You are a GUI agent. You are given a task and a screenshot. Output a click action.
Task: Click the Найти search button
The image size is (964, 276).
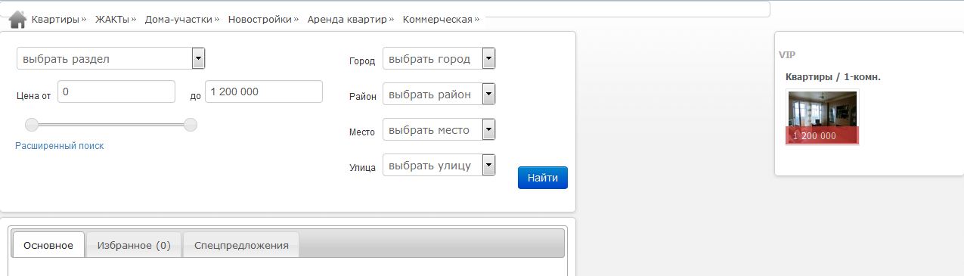(543, 178)
